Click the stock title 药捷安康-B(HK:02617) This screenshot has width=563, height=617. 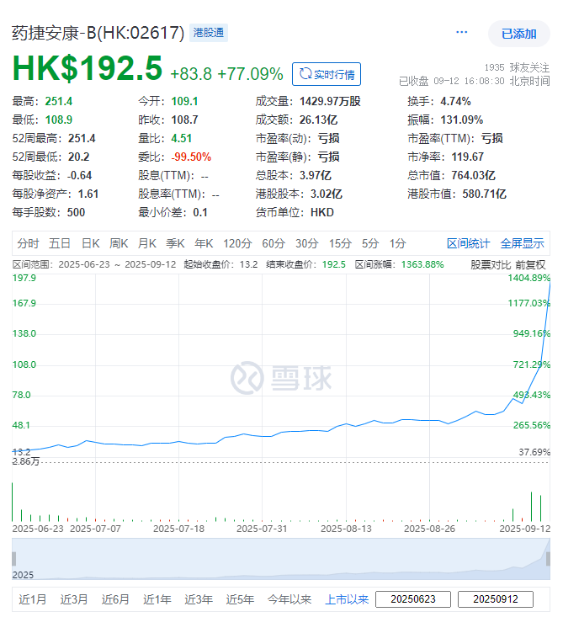click(98, 33)
